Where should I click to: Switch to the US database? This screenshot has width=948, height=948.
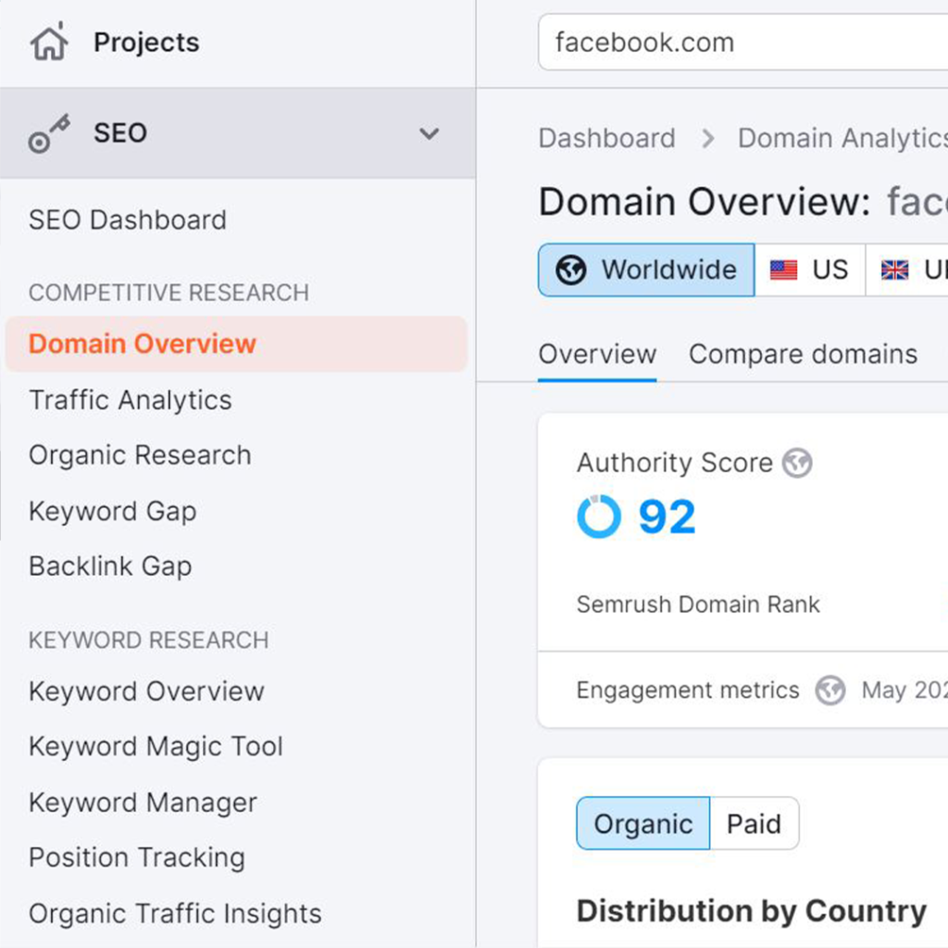(x=810, y=270)
